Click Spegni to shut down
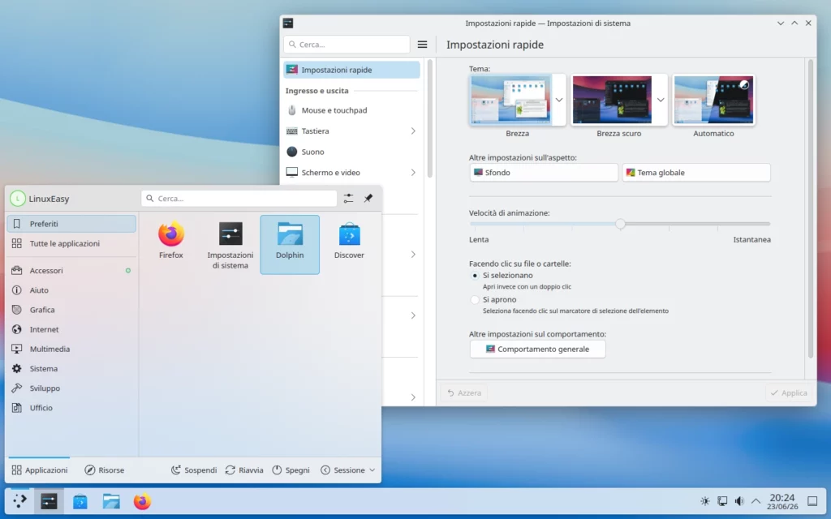 [x=291, y=470]
